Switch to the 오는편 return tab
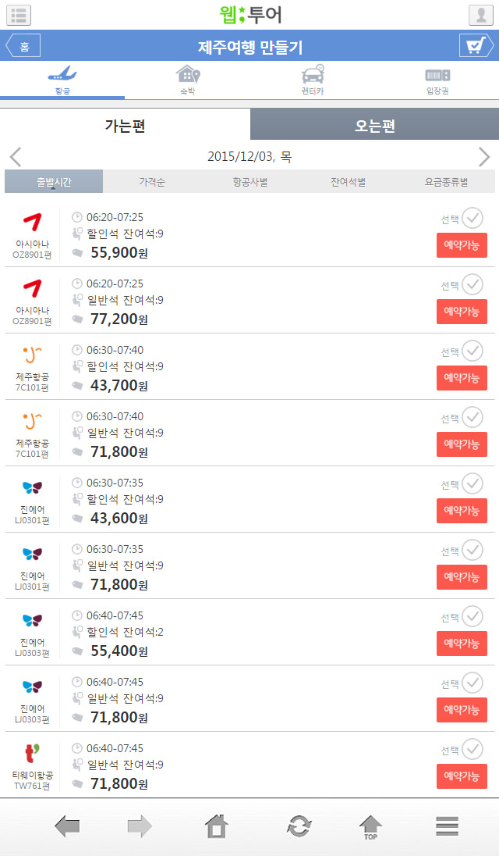 tap(374, 125)
